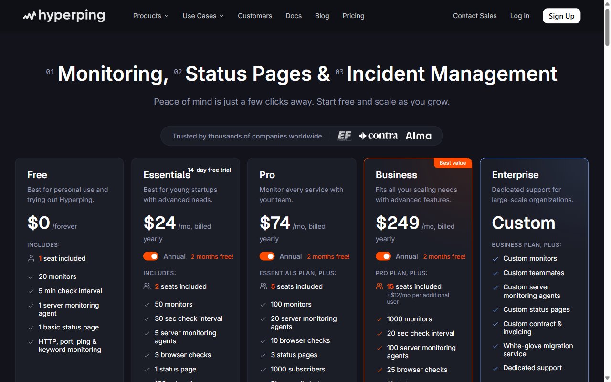
Task: Click checkmark beside Dedicated support
Action: point(495,368)
